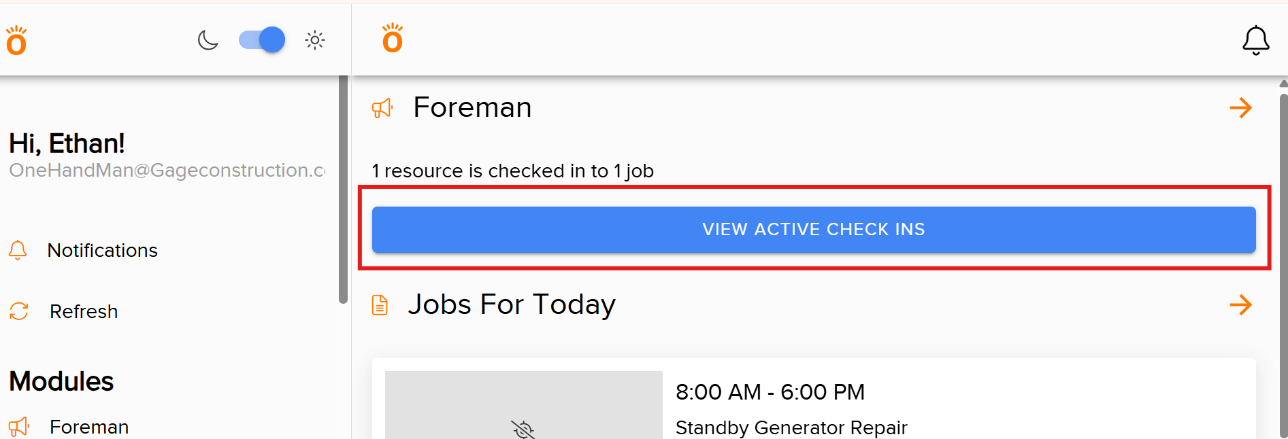Image resolution: width=1288 pixels, height=439 pixels.
Task: Click the vertical scrollbar on the right edge
Action: 1283,204
